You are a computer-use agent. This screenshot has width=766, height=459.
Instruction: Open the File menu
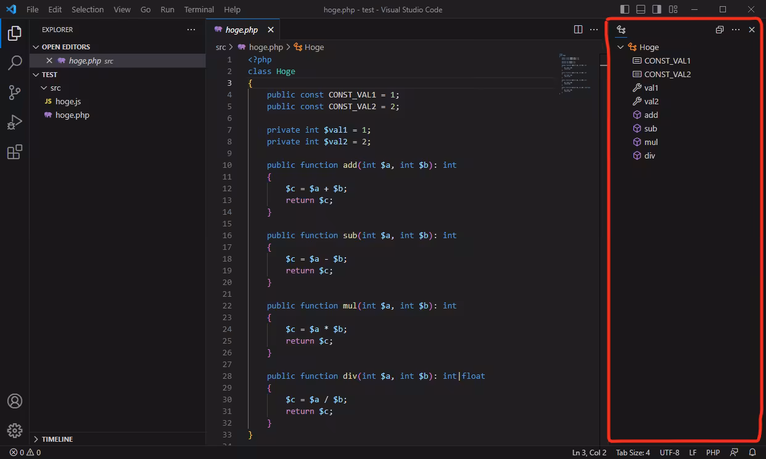pyautogui.click(x=32, y=9)
